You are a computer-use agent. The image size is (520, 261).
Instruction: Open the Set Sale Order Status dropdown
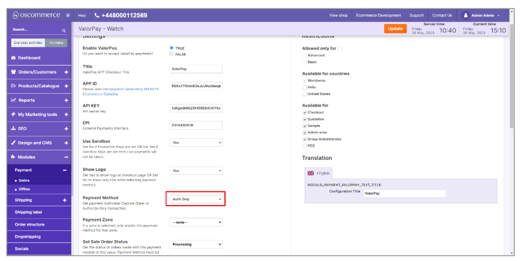(x=196, y=244)
